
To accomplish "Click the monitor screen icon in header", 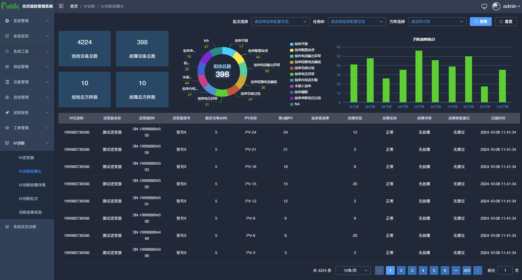I will (x=484, y=6).
